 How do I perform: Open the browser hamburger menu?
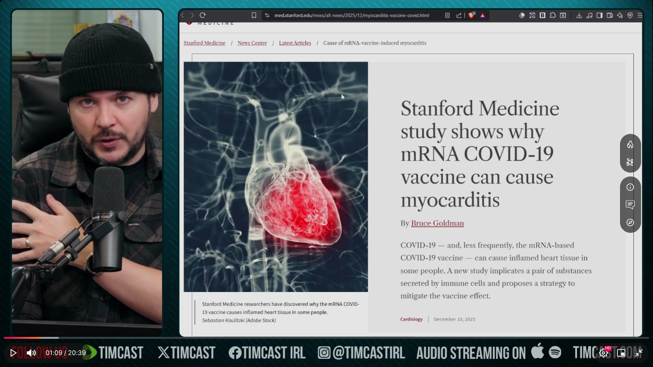click(640, 15)
